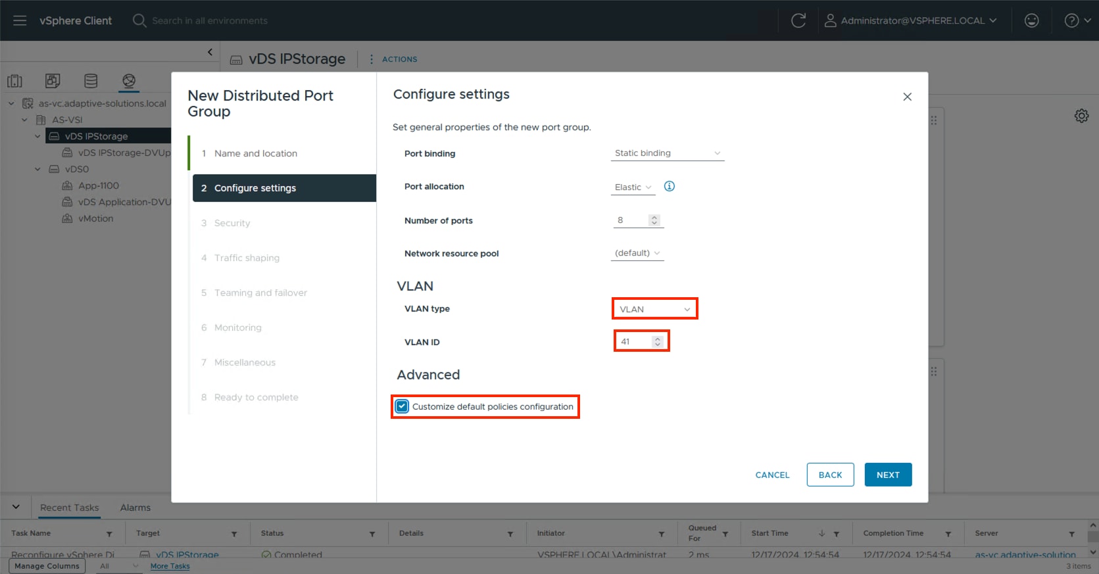Collapse the Recent Tasks bottom panel
The height and width of the screenshot is (574, 1099).
click(x=16, y=507)
